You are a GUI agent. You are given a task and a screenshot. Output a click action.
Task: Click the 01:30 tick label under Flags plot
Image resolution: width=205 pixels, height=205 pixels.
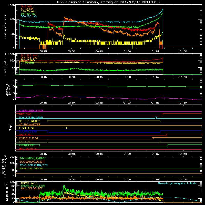[183, 154]
